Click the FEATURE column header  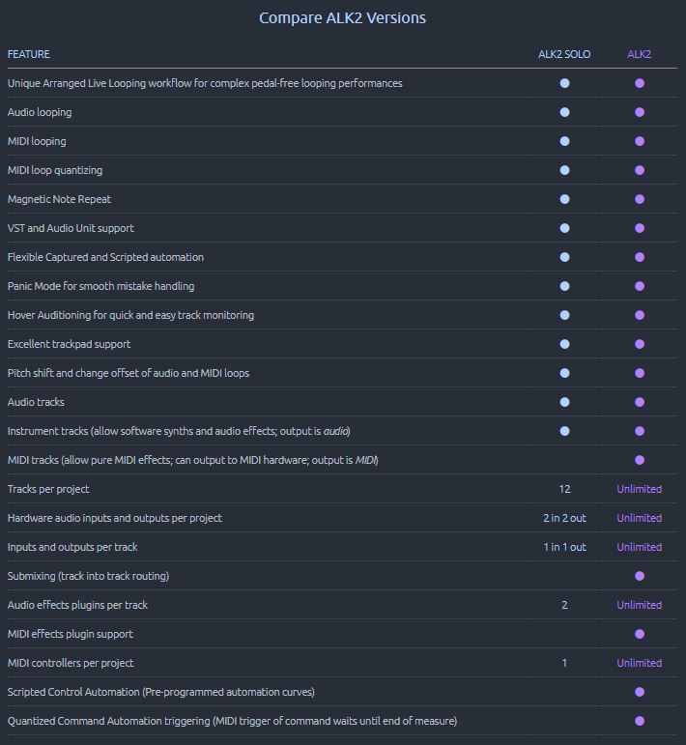pos(29,54)
